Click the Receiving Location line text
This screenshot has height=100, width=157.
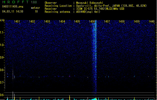96,6
